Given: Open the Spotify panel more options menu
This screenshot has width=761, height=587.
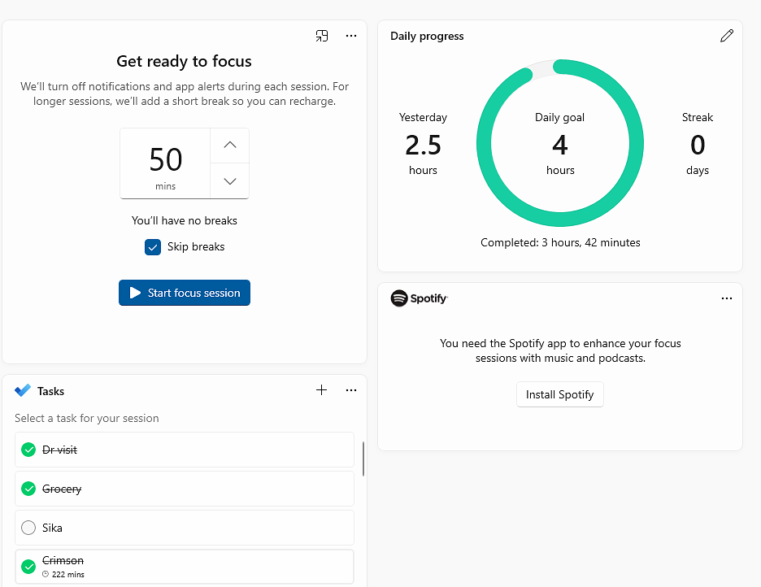Looking at the screenshot, I should [x=726, y=298].
